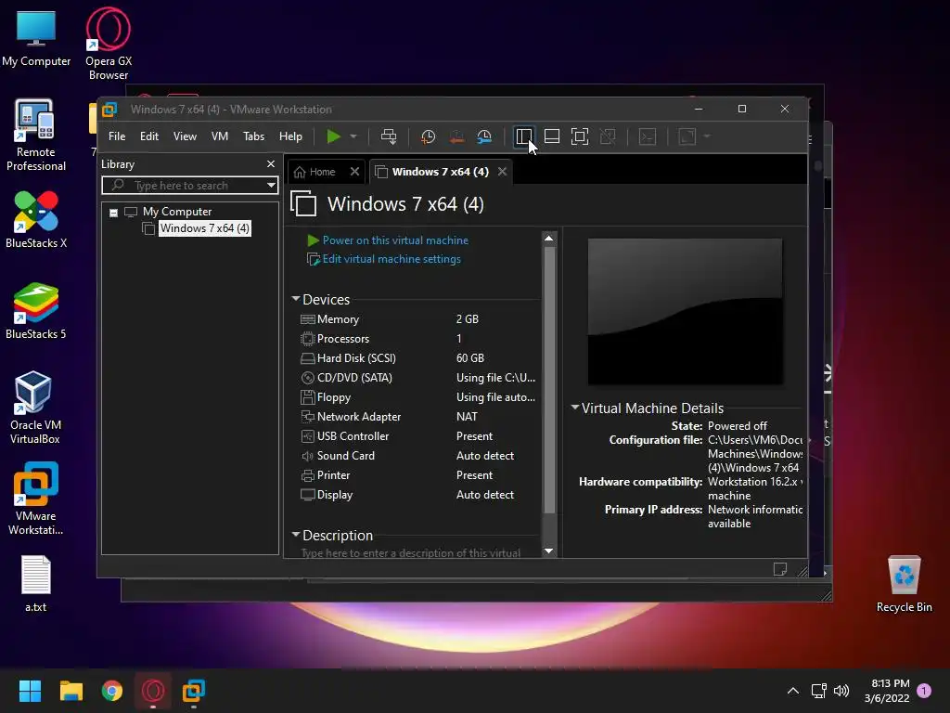Open the Edit menu
This screenshot has width=950, height=713.
pyautogui.click(x=149, y=136)
